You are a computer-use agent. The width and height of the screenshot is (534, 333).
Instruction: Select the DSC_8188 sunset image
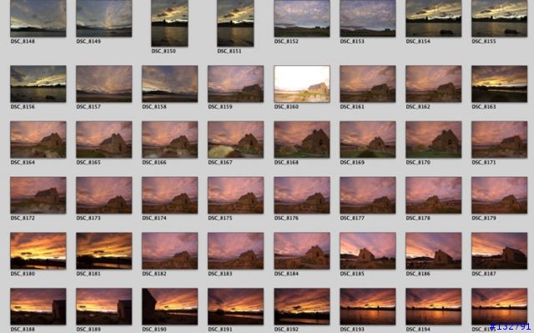click(38, 306)
